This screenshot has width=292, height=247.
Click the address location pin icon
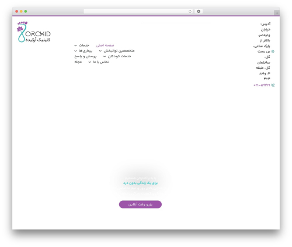coord(273,51)
